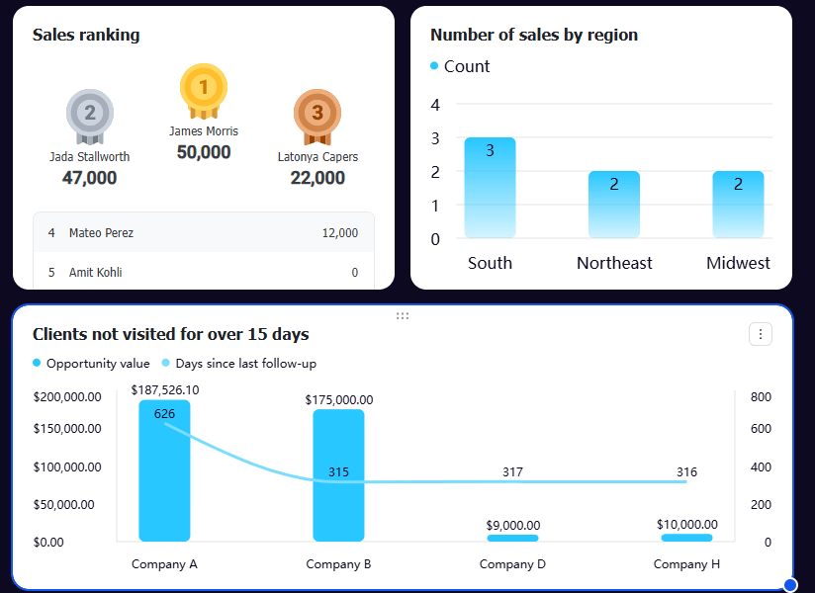Click the Company D $9,000.00 bar

pyautogui.click(x=512, y=538)
